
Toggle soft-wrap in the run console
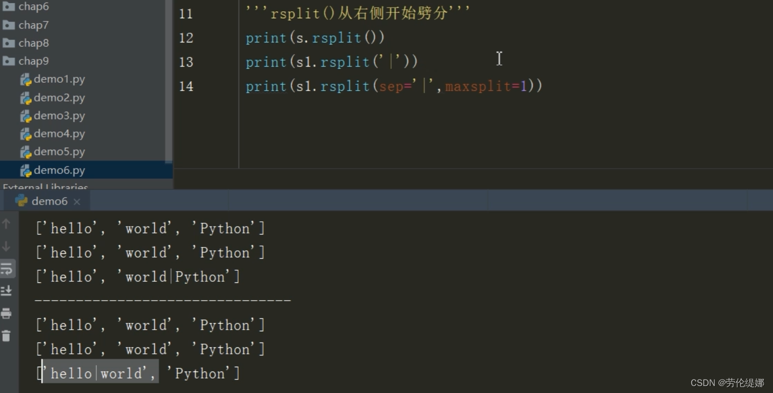click(7, 268)
